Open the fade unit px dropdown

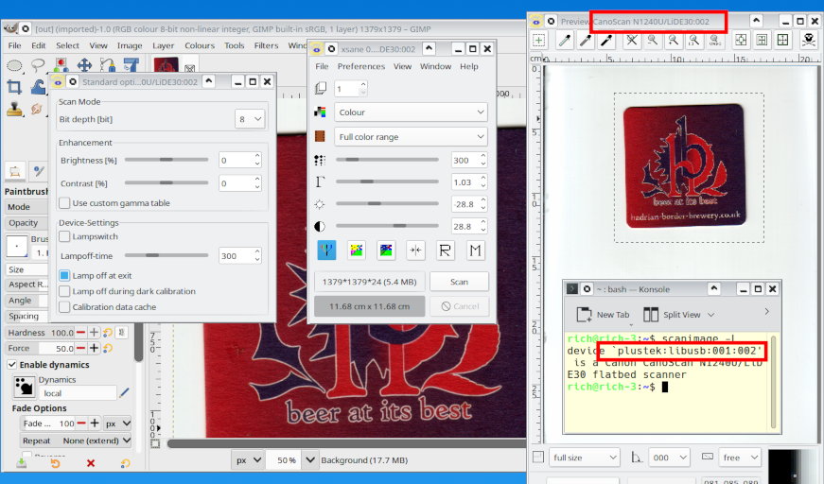[117, 423]
